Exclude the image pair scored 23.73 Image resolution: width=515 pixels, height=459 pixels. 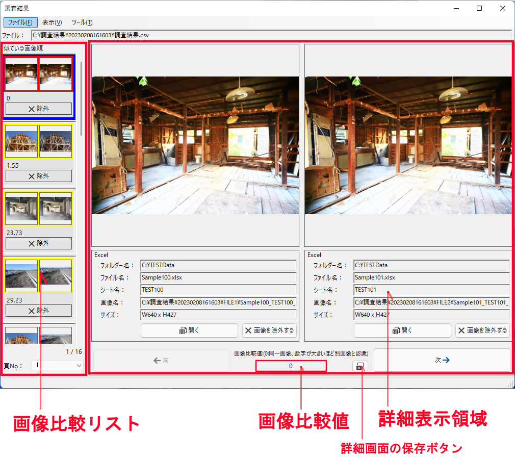point(39,243)
